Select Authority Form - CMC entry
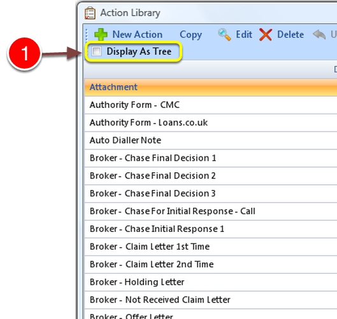 pyautogui.click(x=211, y=105)
